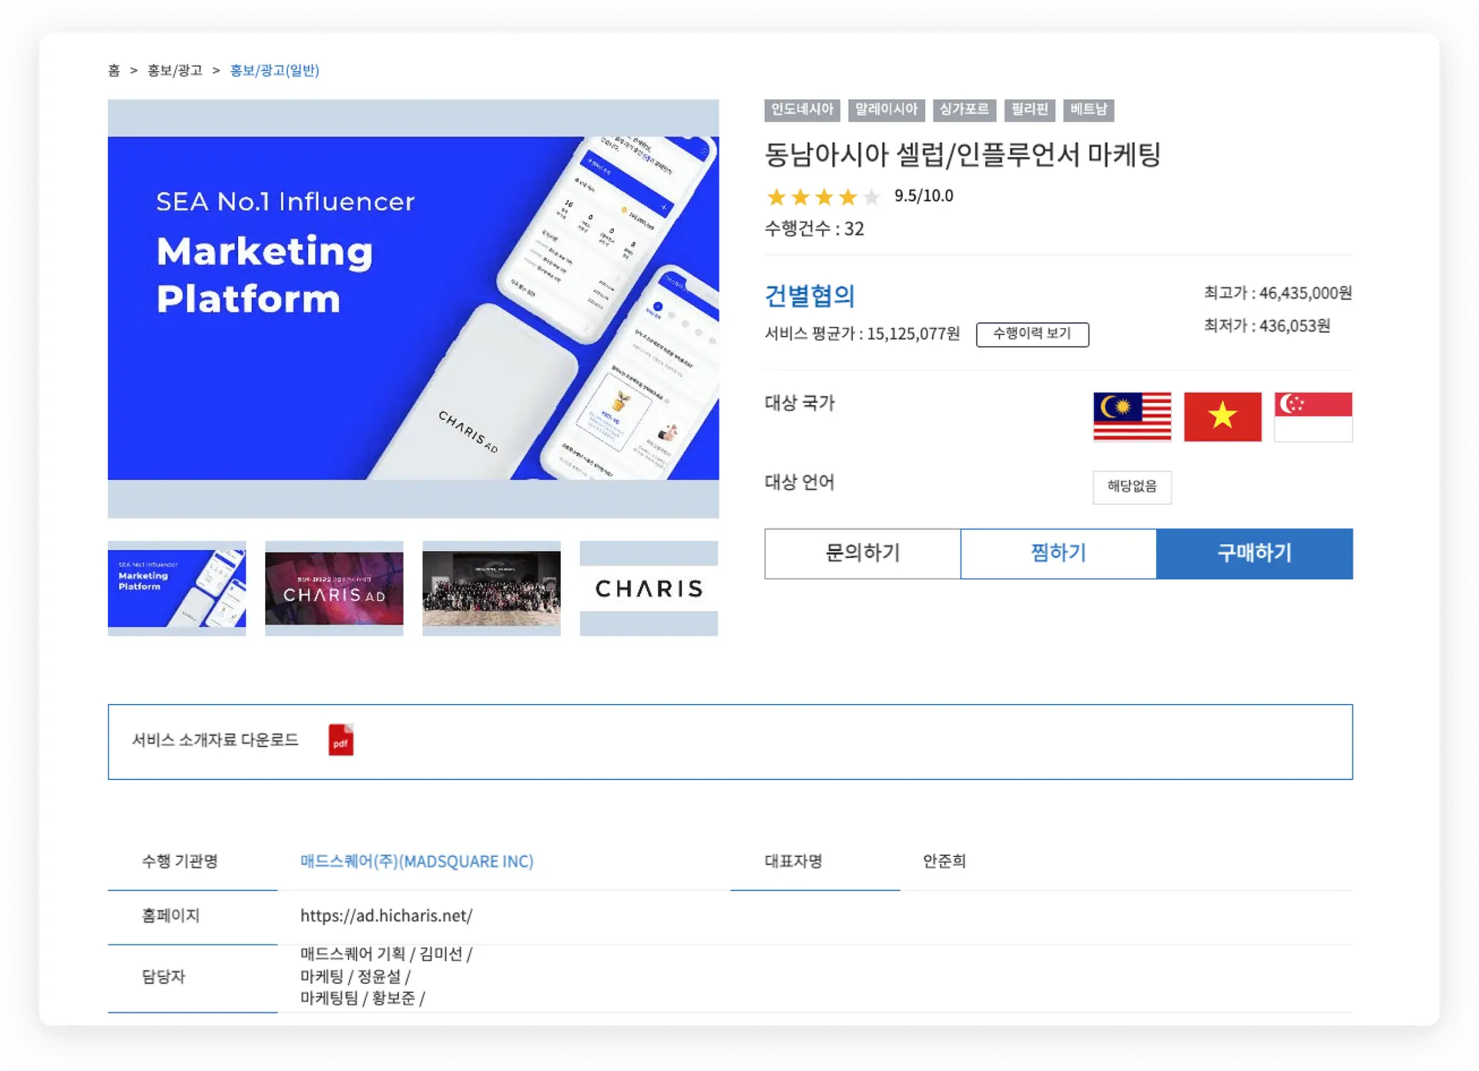Click the Singapore flag icon
Screen dimensions: 1479x1071
pos(1313,416)
